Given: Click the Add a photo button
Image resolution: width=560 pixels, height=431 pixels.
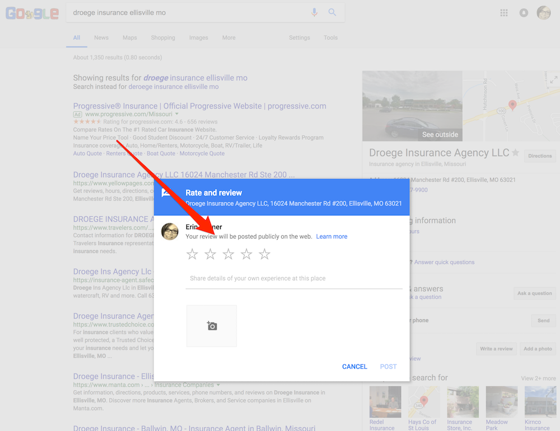Looking at the screenshot, I should [x=538, y=349].
